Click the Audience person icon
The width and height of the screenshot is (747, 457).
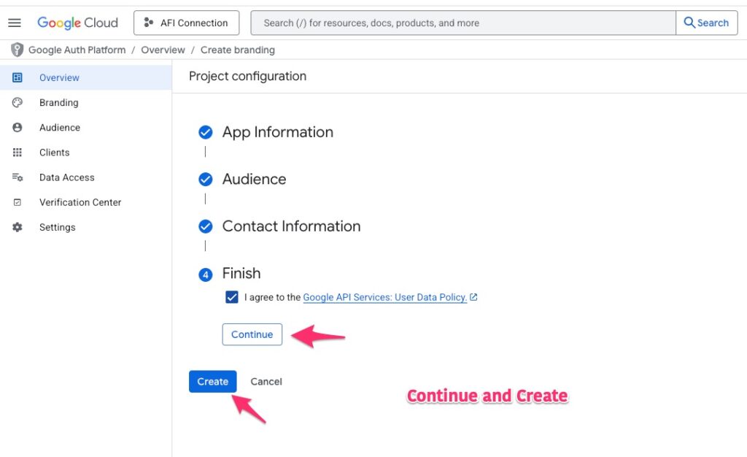18,128
